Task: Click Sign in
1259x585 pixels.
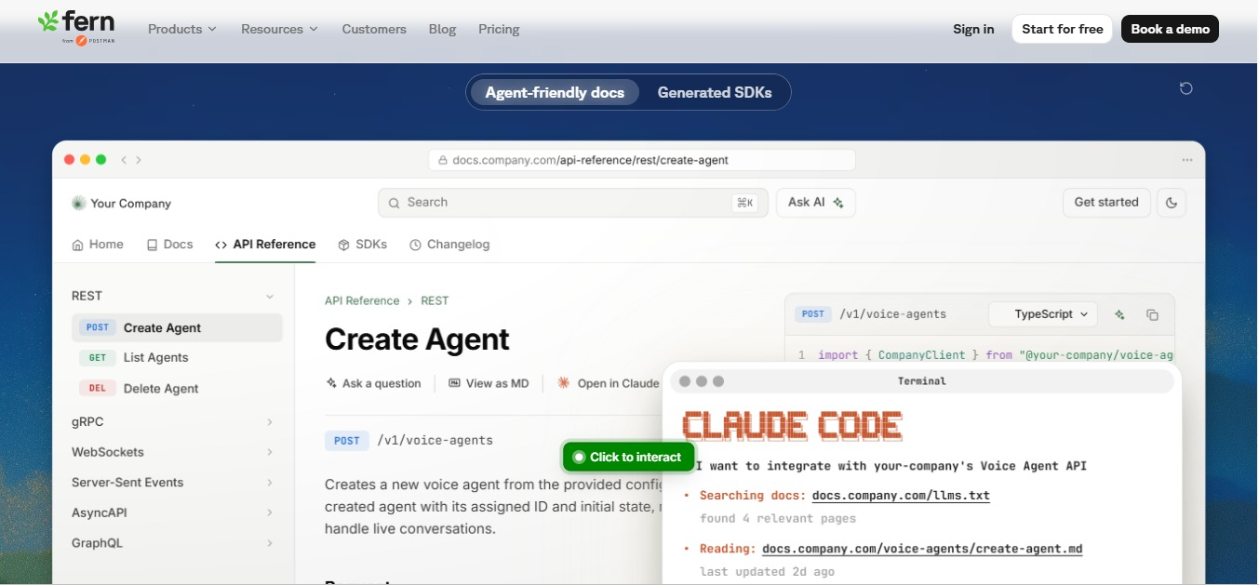Action: [973, 29]
